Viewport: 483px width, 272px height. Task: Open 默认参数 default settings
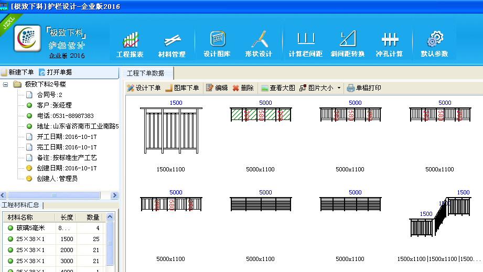tap(434, 45)
